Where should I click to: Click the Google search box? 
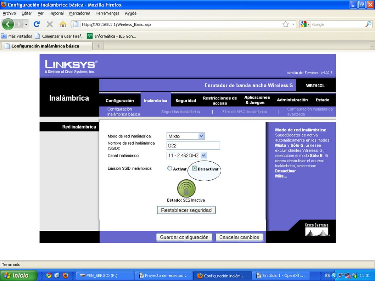pos(338,24)
